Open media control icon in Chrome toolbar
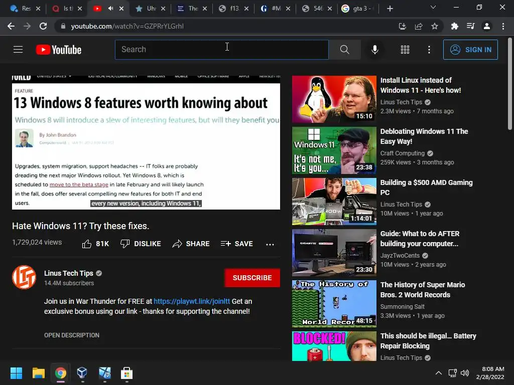 pyautogui.click(x=470, y=26)
